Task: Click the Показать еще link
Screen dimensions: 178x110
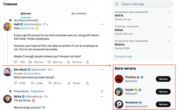Action: point(123,56)
